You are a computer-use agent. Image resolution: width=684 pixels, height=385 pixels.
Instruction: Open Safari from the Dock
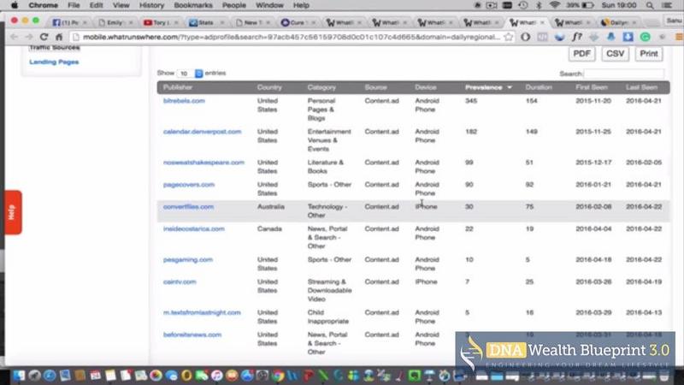50,376
